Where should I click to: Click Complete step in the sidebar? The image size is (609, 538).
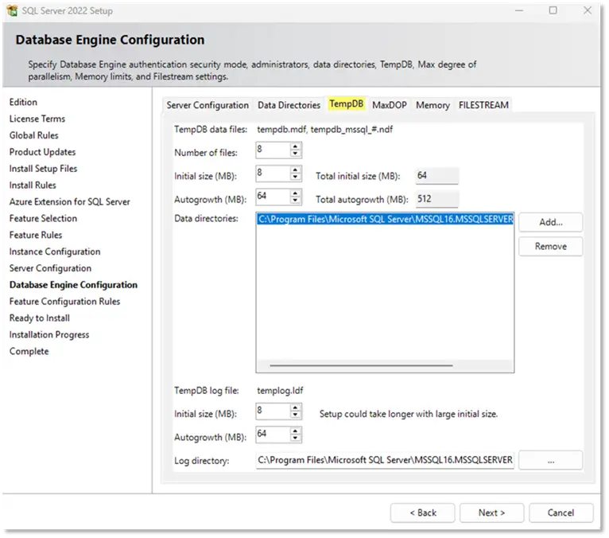point(29,352)
